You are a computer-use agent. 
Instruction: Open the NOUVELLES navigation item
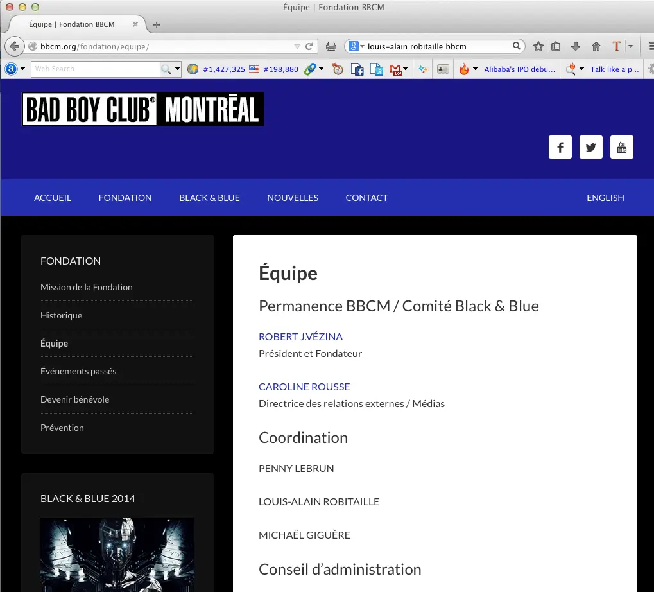click(293, 198)
